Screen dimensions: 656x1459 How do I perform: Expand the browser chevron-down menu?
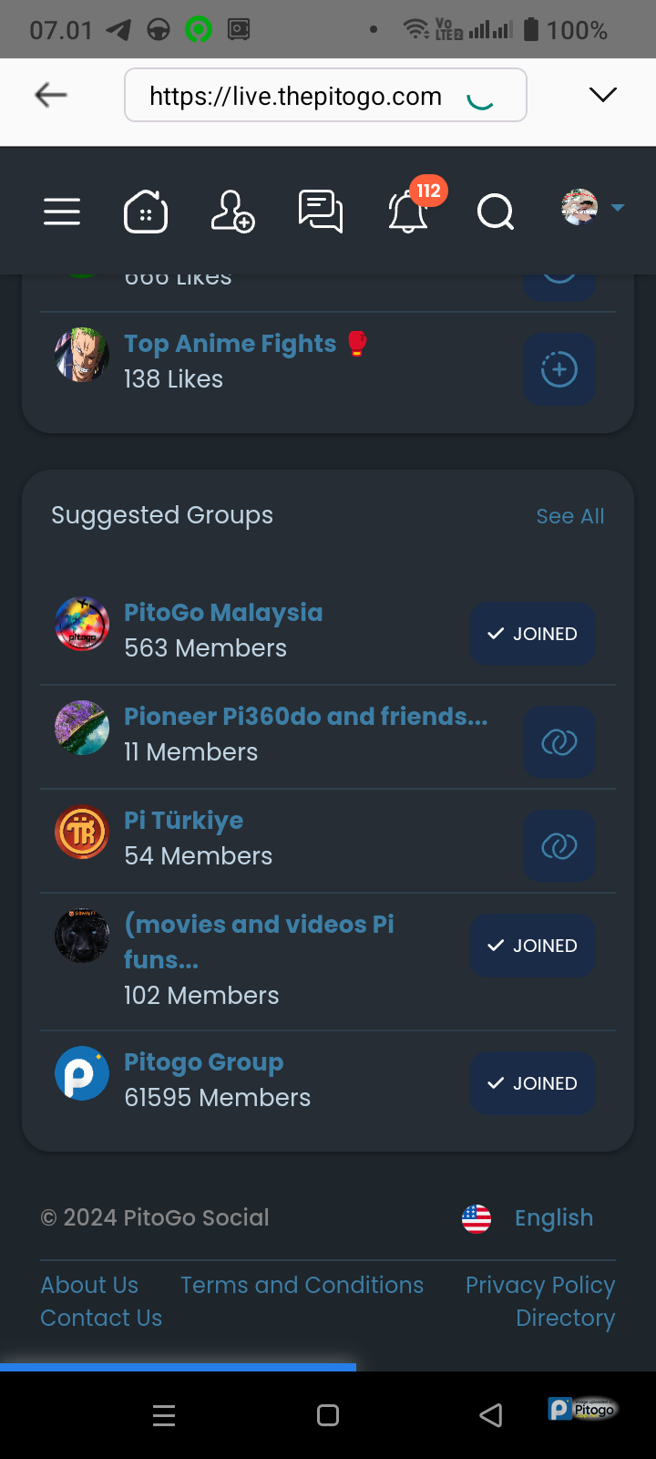pyautogui.click(x=603, y=95)
